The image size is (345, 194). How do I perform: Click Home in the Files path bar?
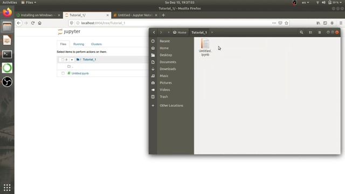[x=180, y=32]
